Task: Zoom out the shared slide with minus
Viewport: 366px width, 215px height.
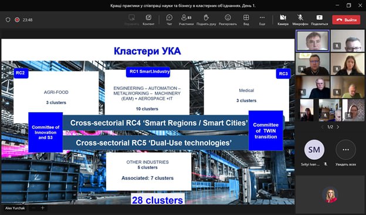Action: click(33, 208)
